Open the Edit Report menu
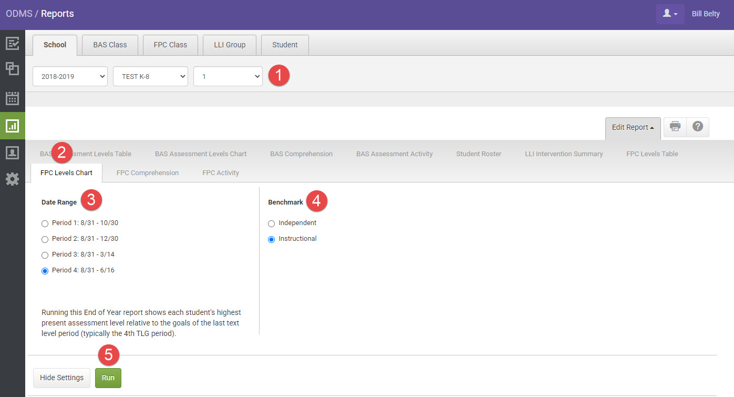Screen dimensions: 734x397 point(633,127)
